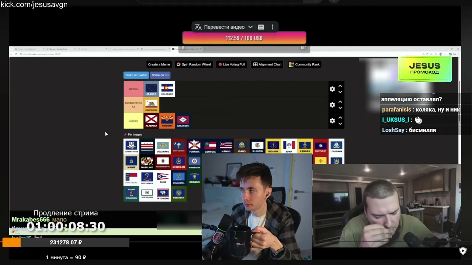Select the Ohio flag tile
The width and height of the screenshot is (472, 265).
[163, 178]
